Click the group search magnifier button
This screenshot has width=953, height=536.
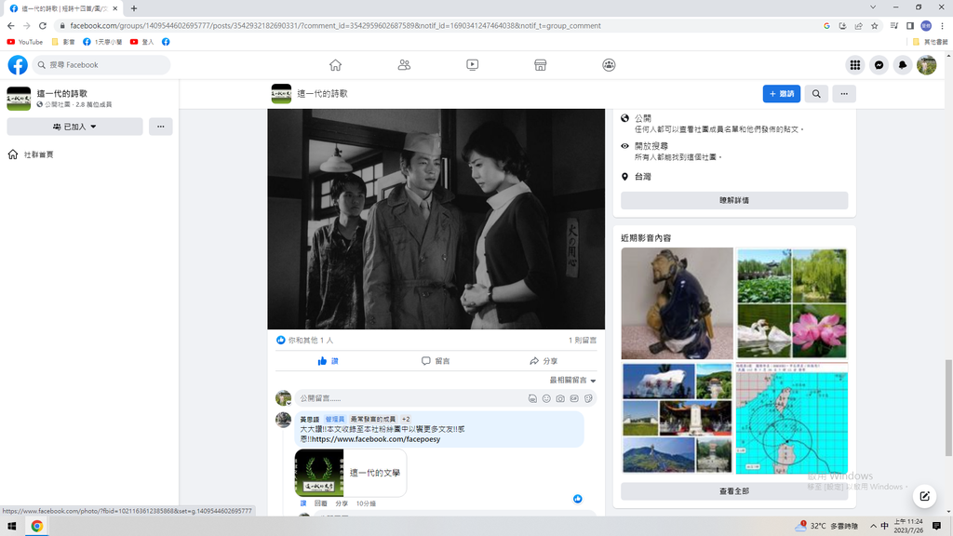click(x=816, y=94)
